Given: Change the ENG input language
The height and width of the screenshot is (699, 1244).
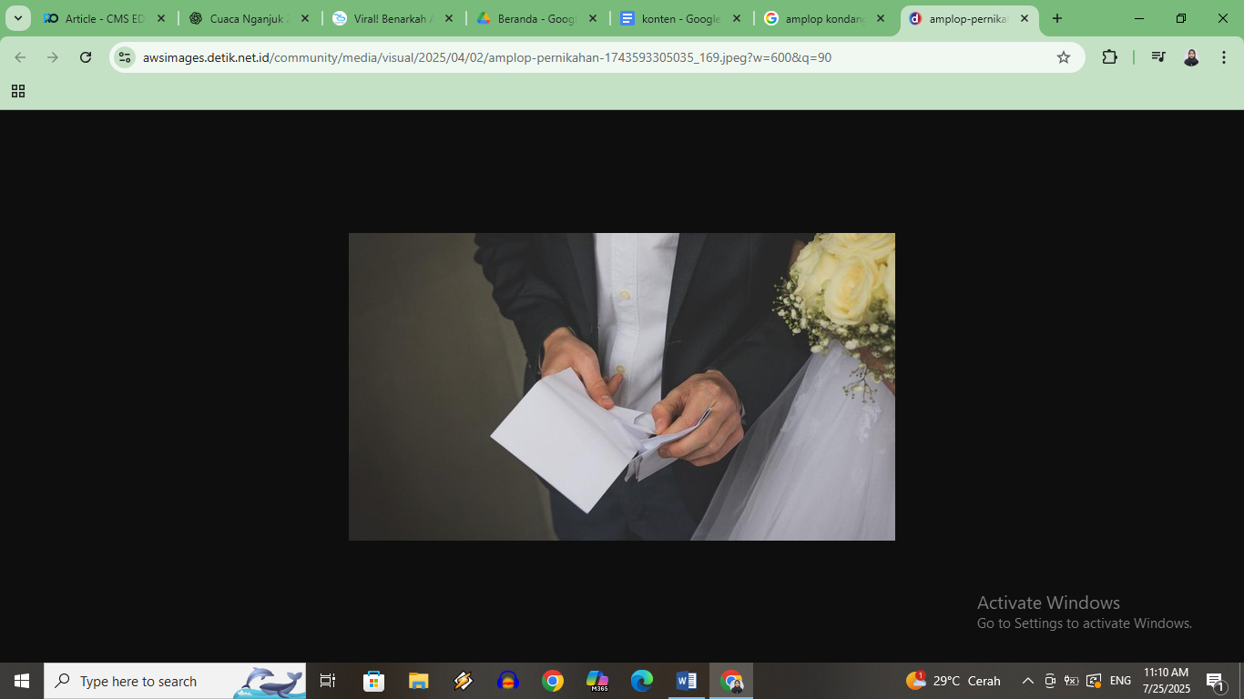Looking at the screenshot, I should (x=1120, y=681).
